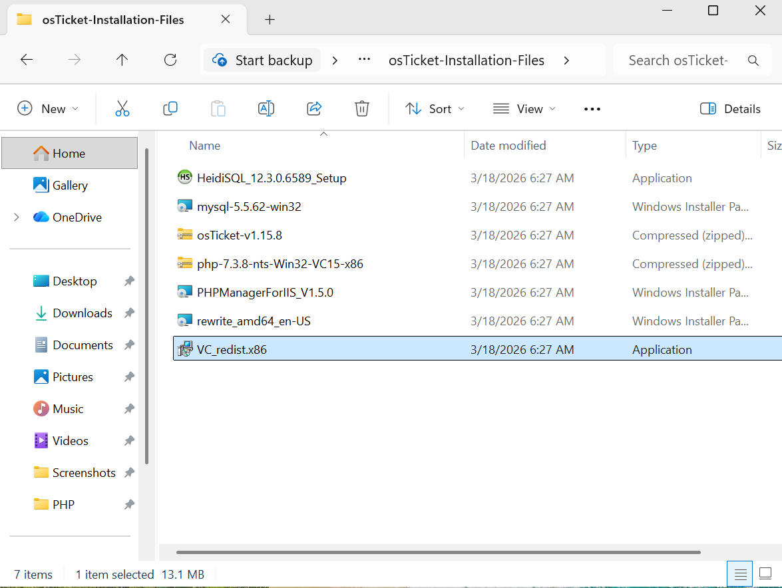782x588 pixels.
Task: Click the Date modified column header
Action: (x=508, y=146)
